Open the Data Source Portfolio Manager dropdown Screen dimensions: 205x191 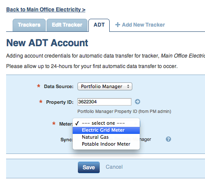click(105, 86)
